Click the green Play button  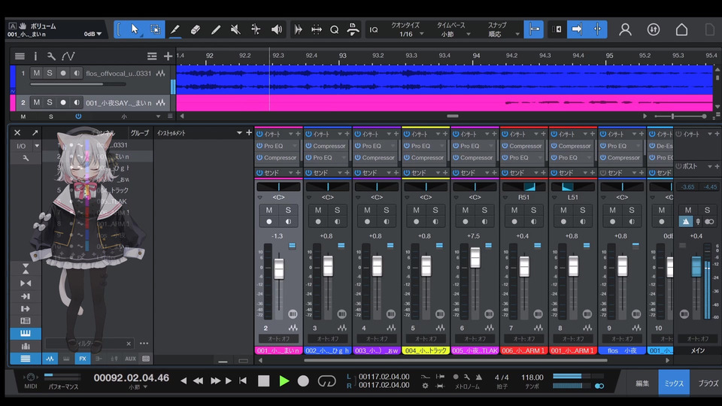coord(284,380)
